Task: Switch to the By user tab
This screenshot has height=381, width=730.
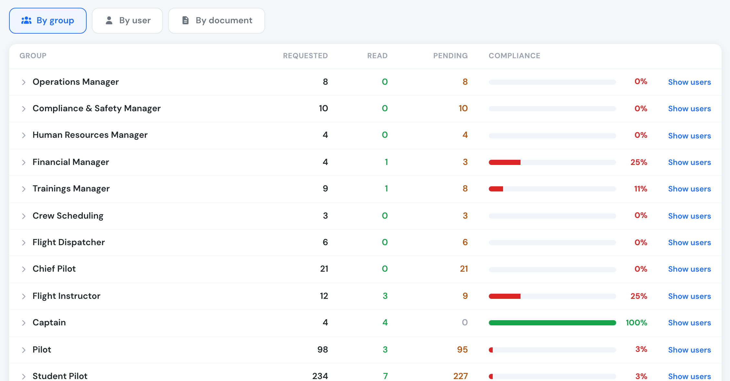Action: tap(127, 21)
